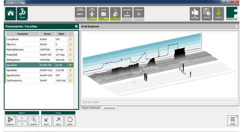The height and width of the screenshot is (132, 243).
Task: Click the Foerster logo
Action: pyautogui.click(x=232, y=13)
